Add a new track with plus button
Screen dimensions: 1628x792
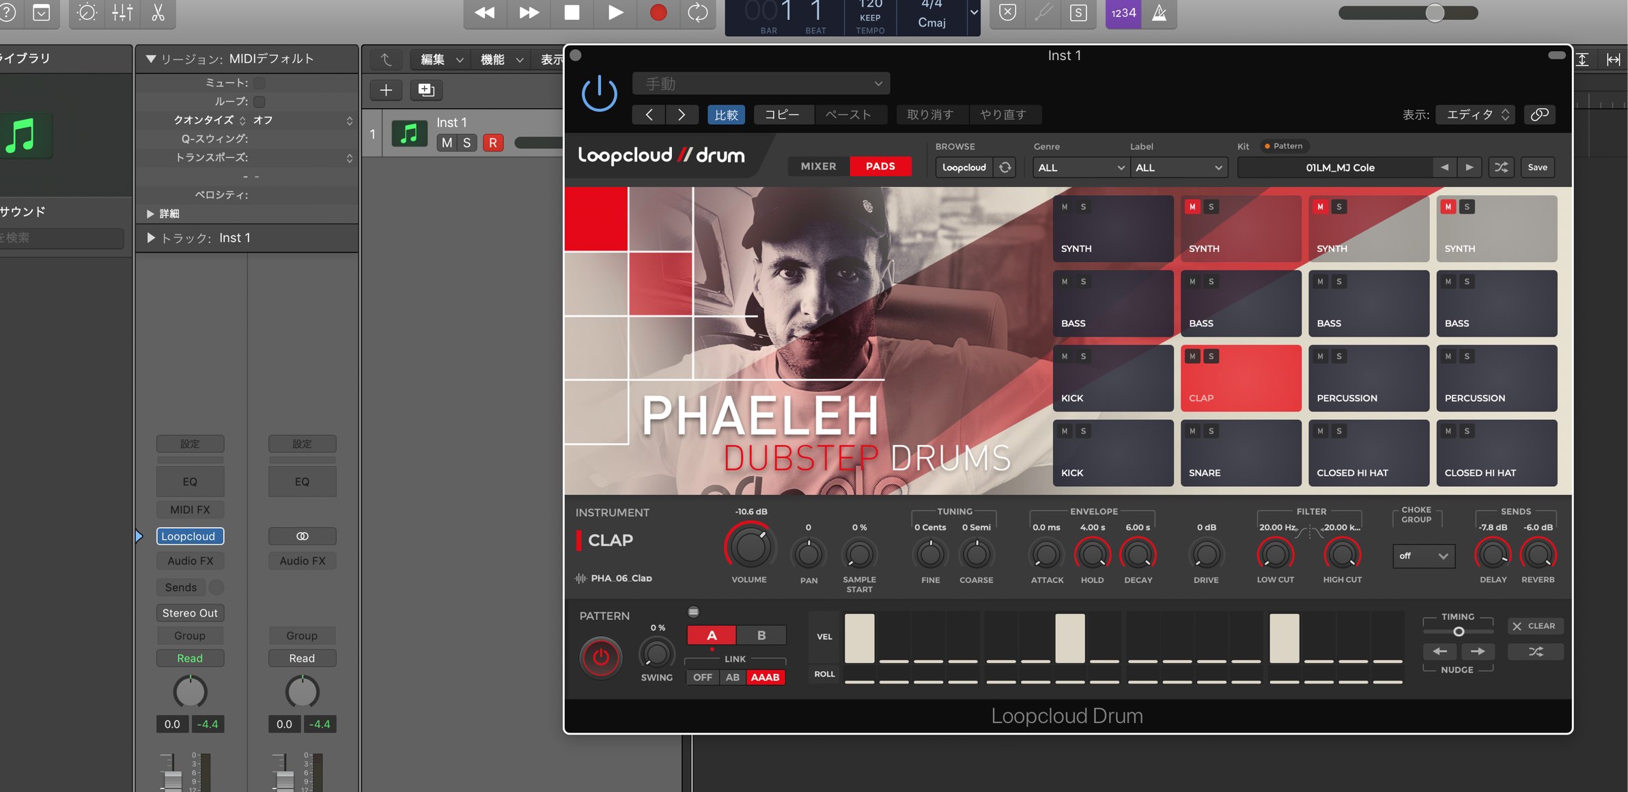[386, 89]
